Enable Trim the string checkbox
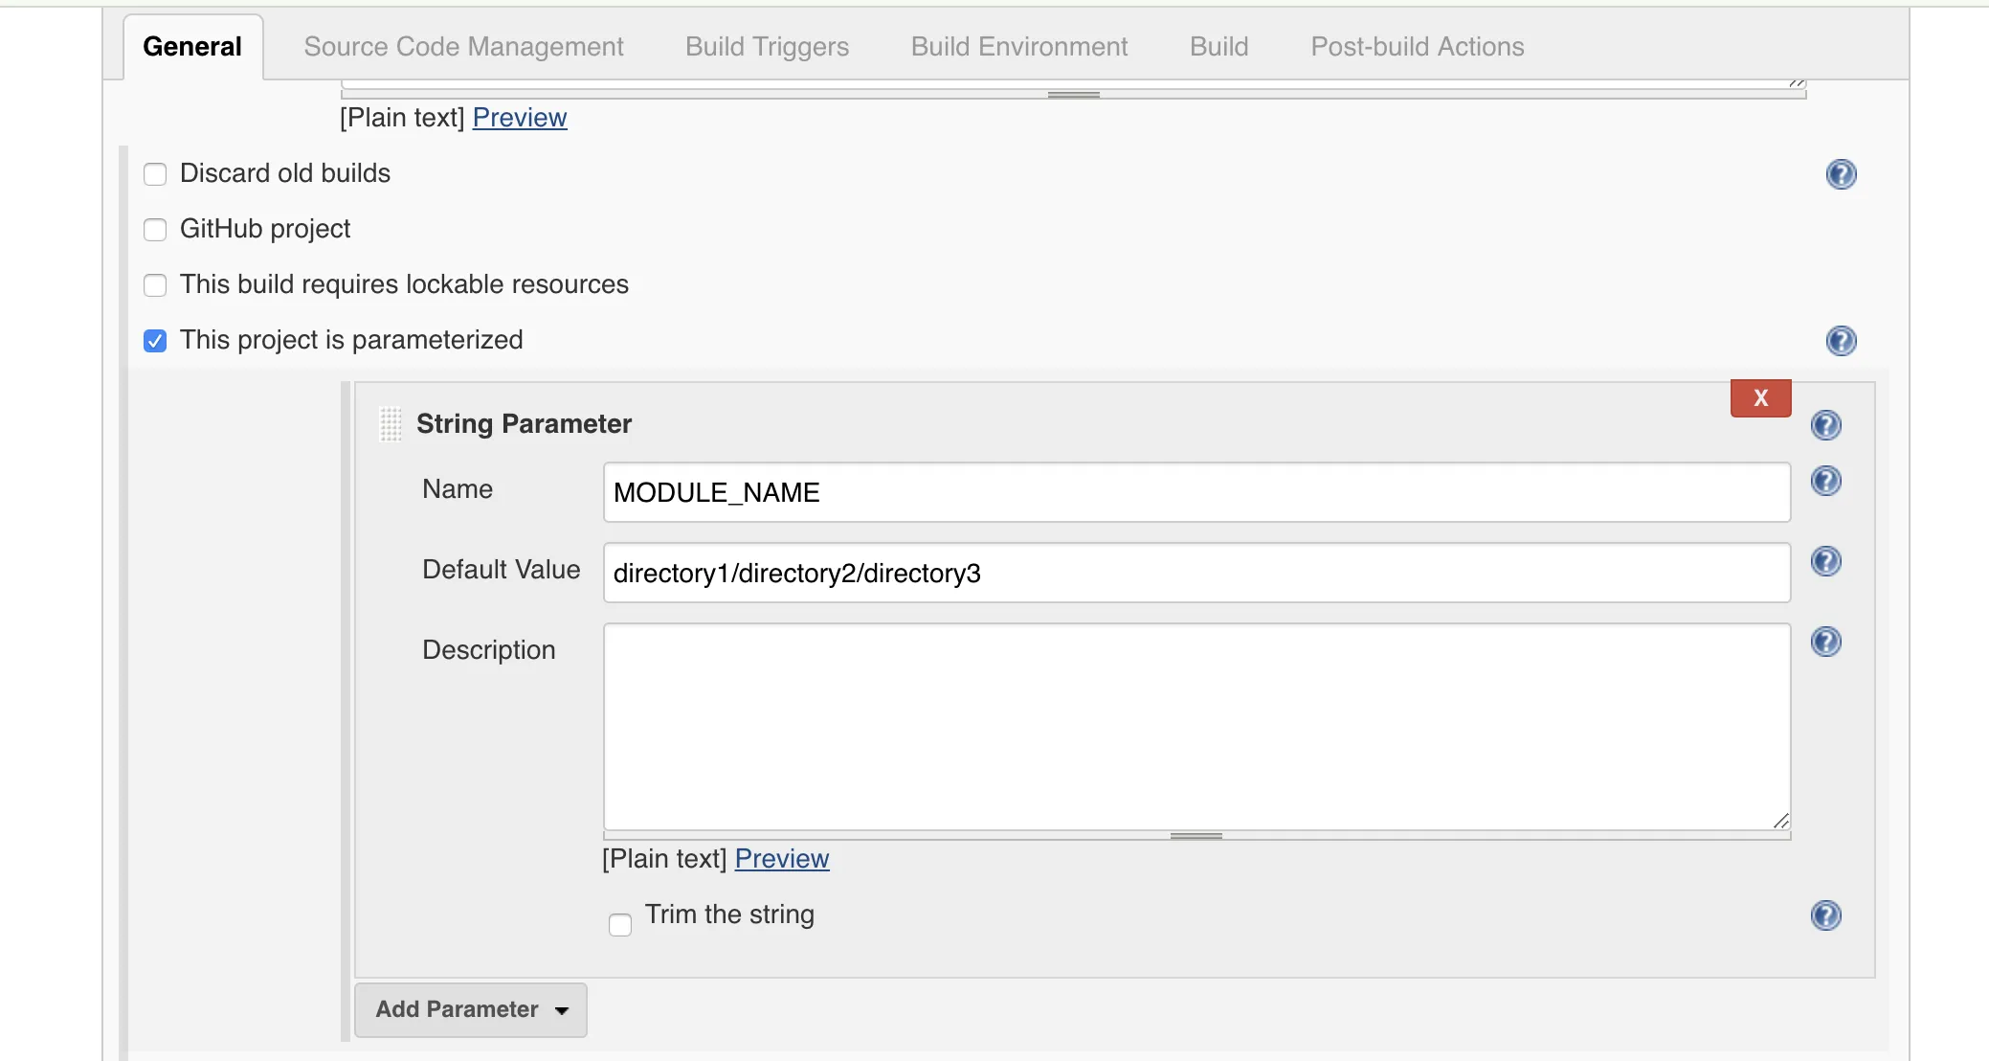 [x=620, y=924]
